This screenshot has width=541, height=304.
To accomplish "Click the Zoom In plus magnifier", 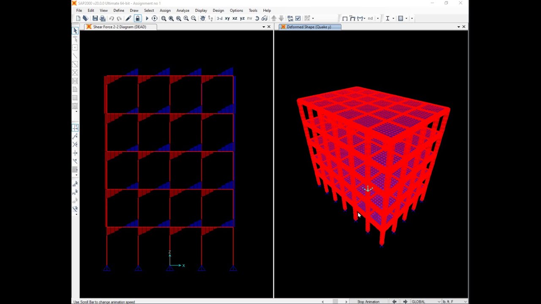I will tap(186, 18).
